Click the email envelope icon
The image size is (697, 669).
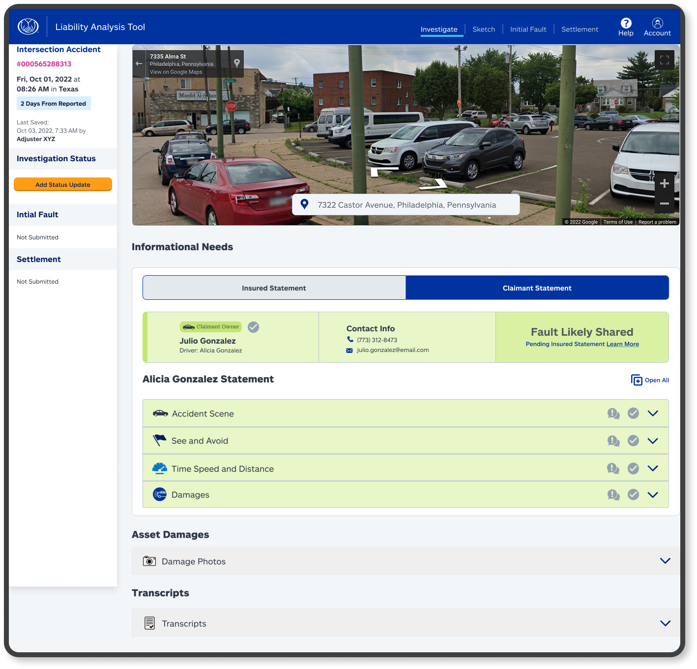[x=349, y=350]
